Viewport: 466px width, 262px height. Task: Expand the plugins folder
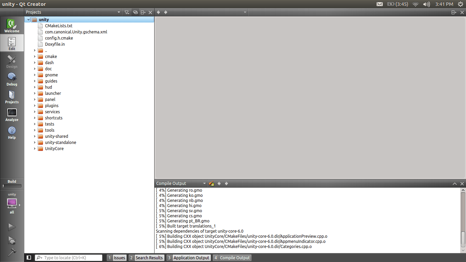(x=34, y=106)
